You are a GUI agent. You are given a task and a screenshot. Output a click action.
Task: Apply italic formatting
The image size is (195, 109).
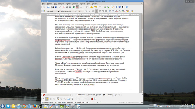[90, 11]
